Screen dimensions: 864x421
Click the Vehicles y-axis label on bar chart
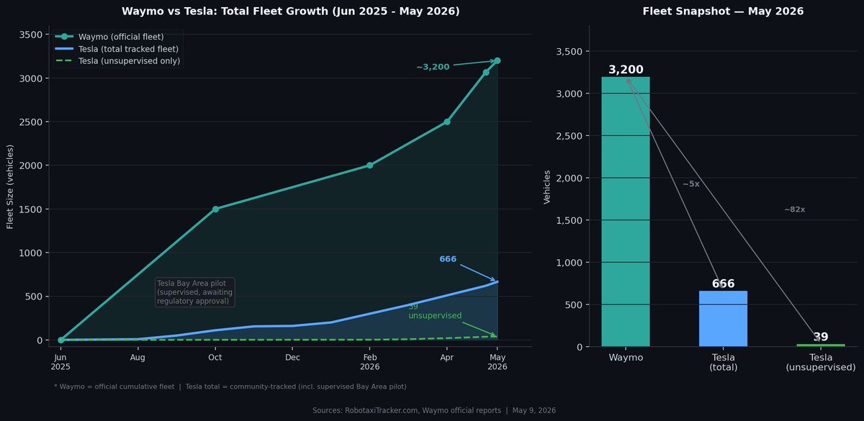tap(547, 187)
